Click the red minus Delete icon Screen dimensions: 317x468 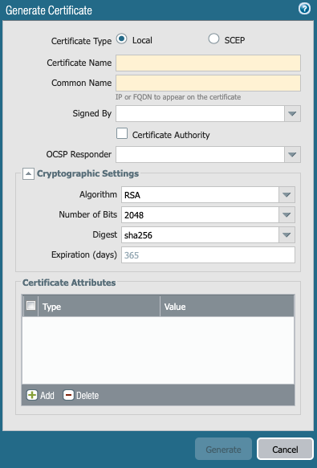68,395
